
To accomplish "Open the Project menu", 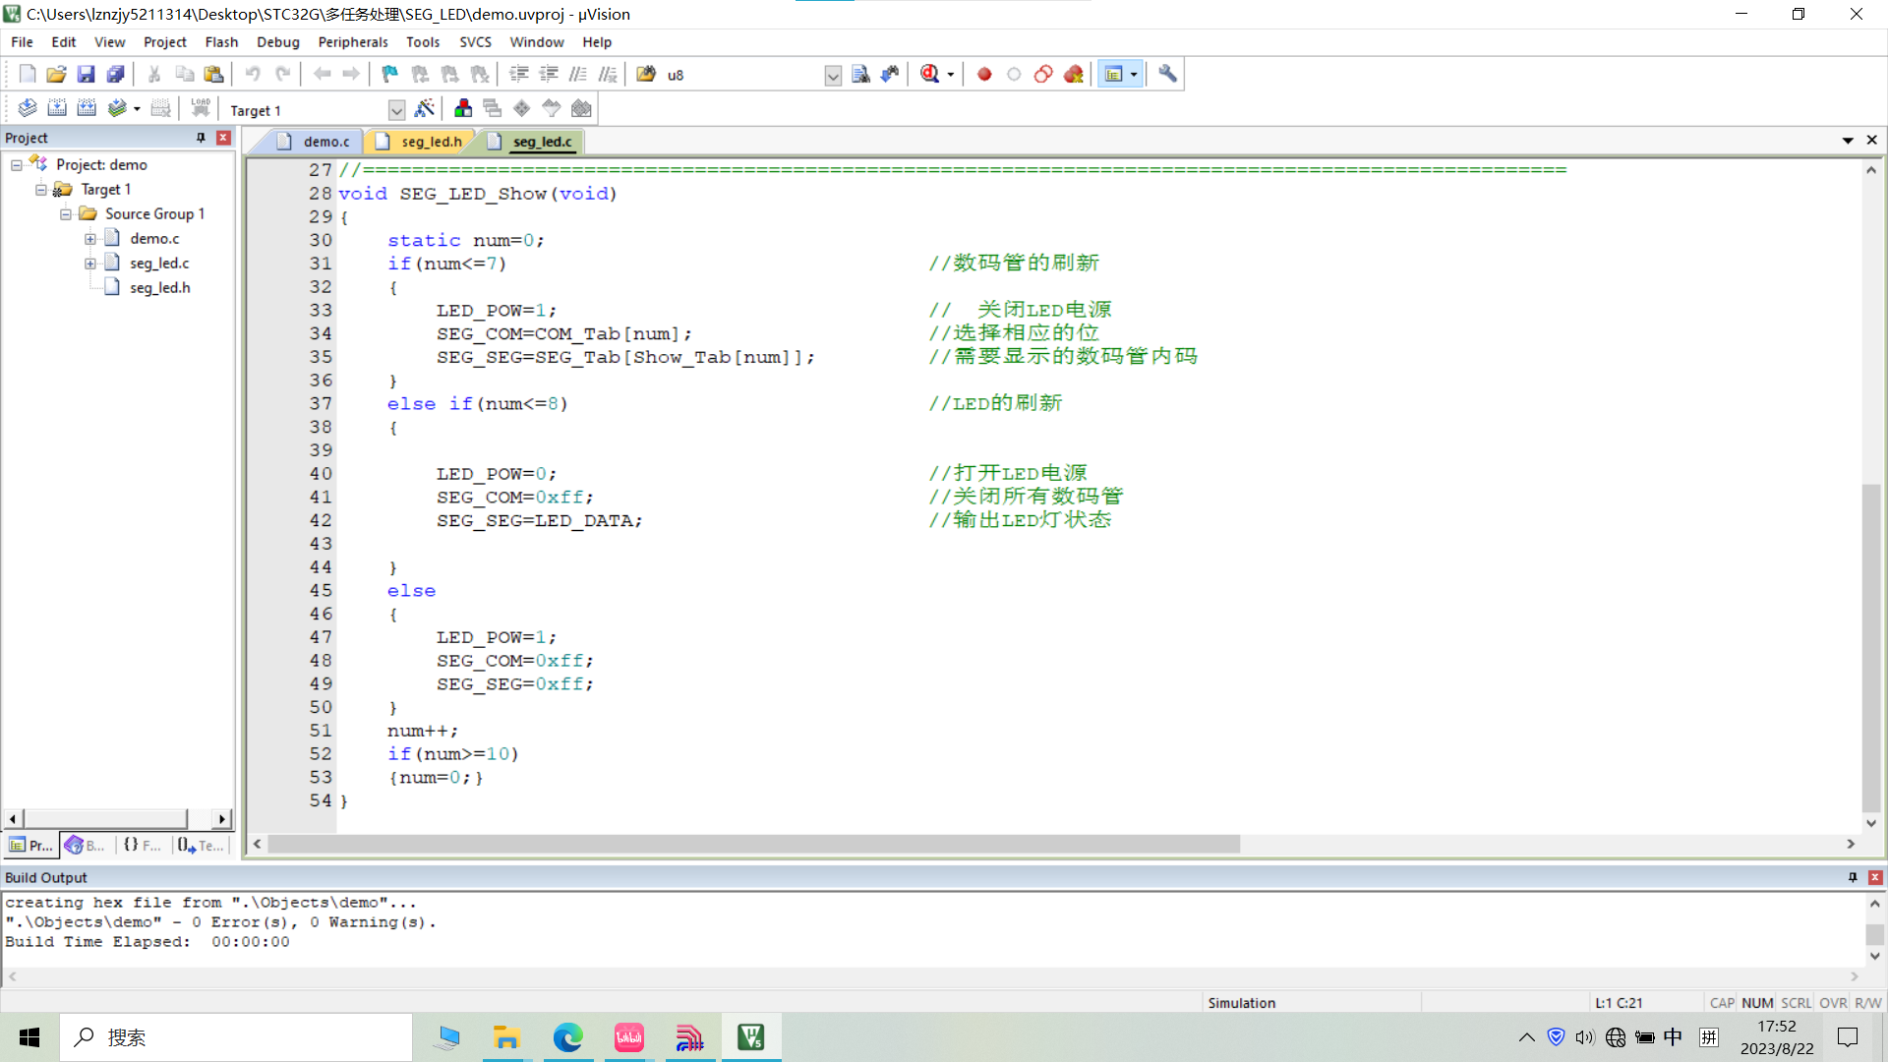I will [x=164, y=42].
